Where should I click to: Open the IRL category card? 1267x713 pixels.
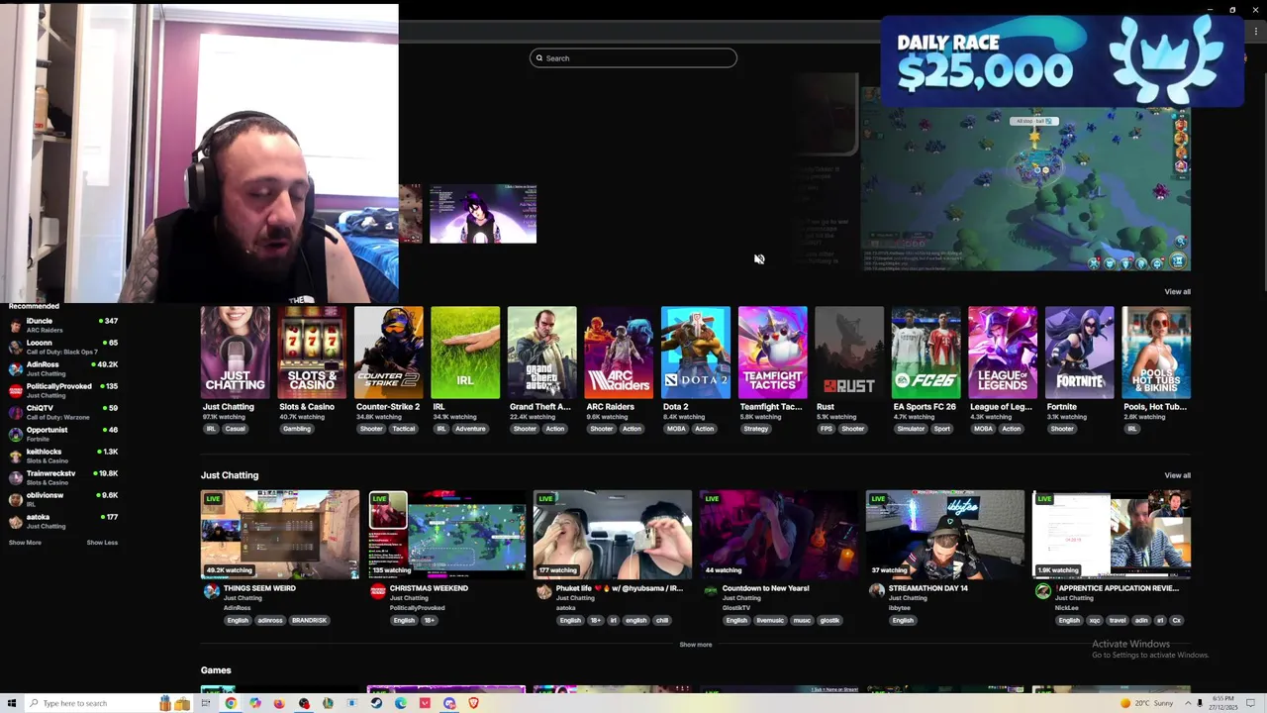pos(465,353)
